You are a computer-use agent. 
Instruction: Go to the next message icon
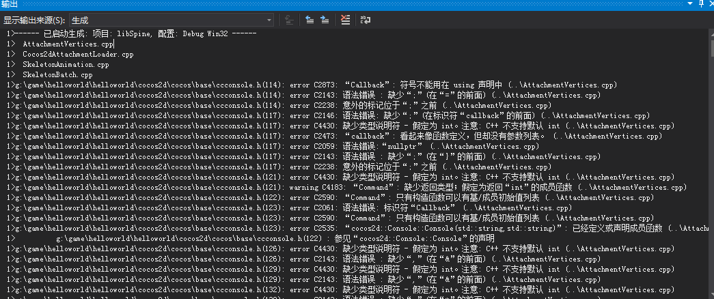click(325, 20)
